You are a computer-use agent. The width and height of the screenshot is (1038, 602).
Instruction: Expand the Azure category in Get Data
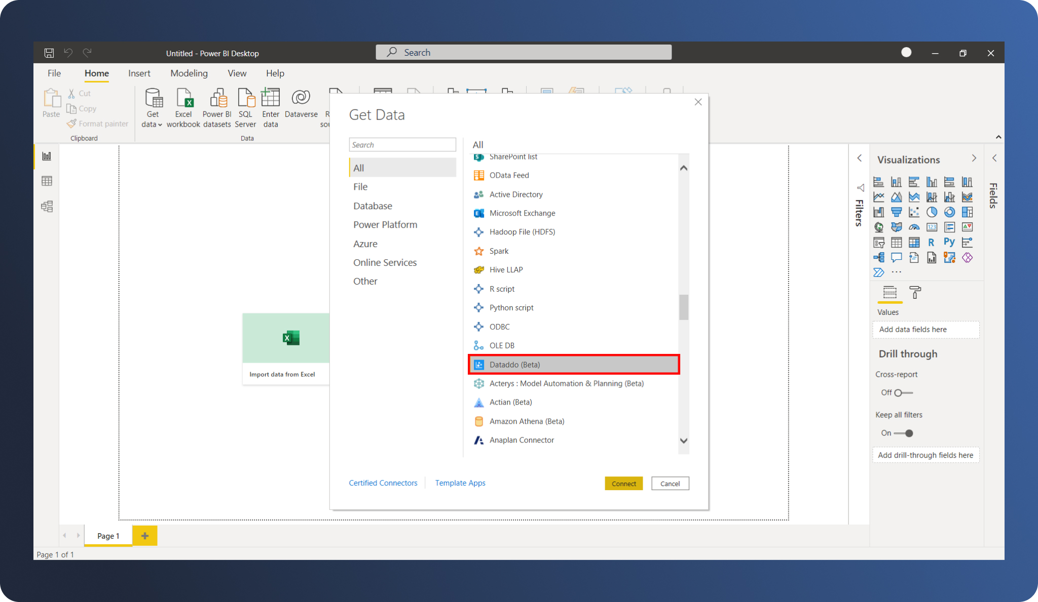click(x=364, y=243)
